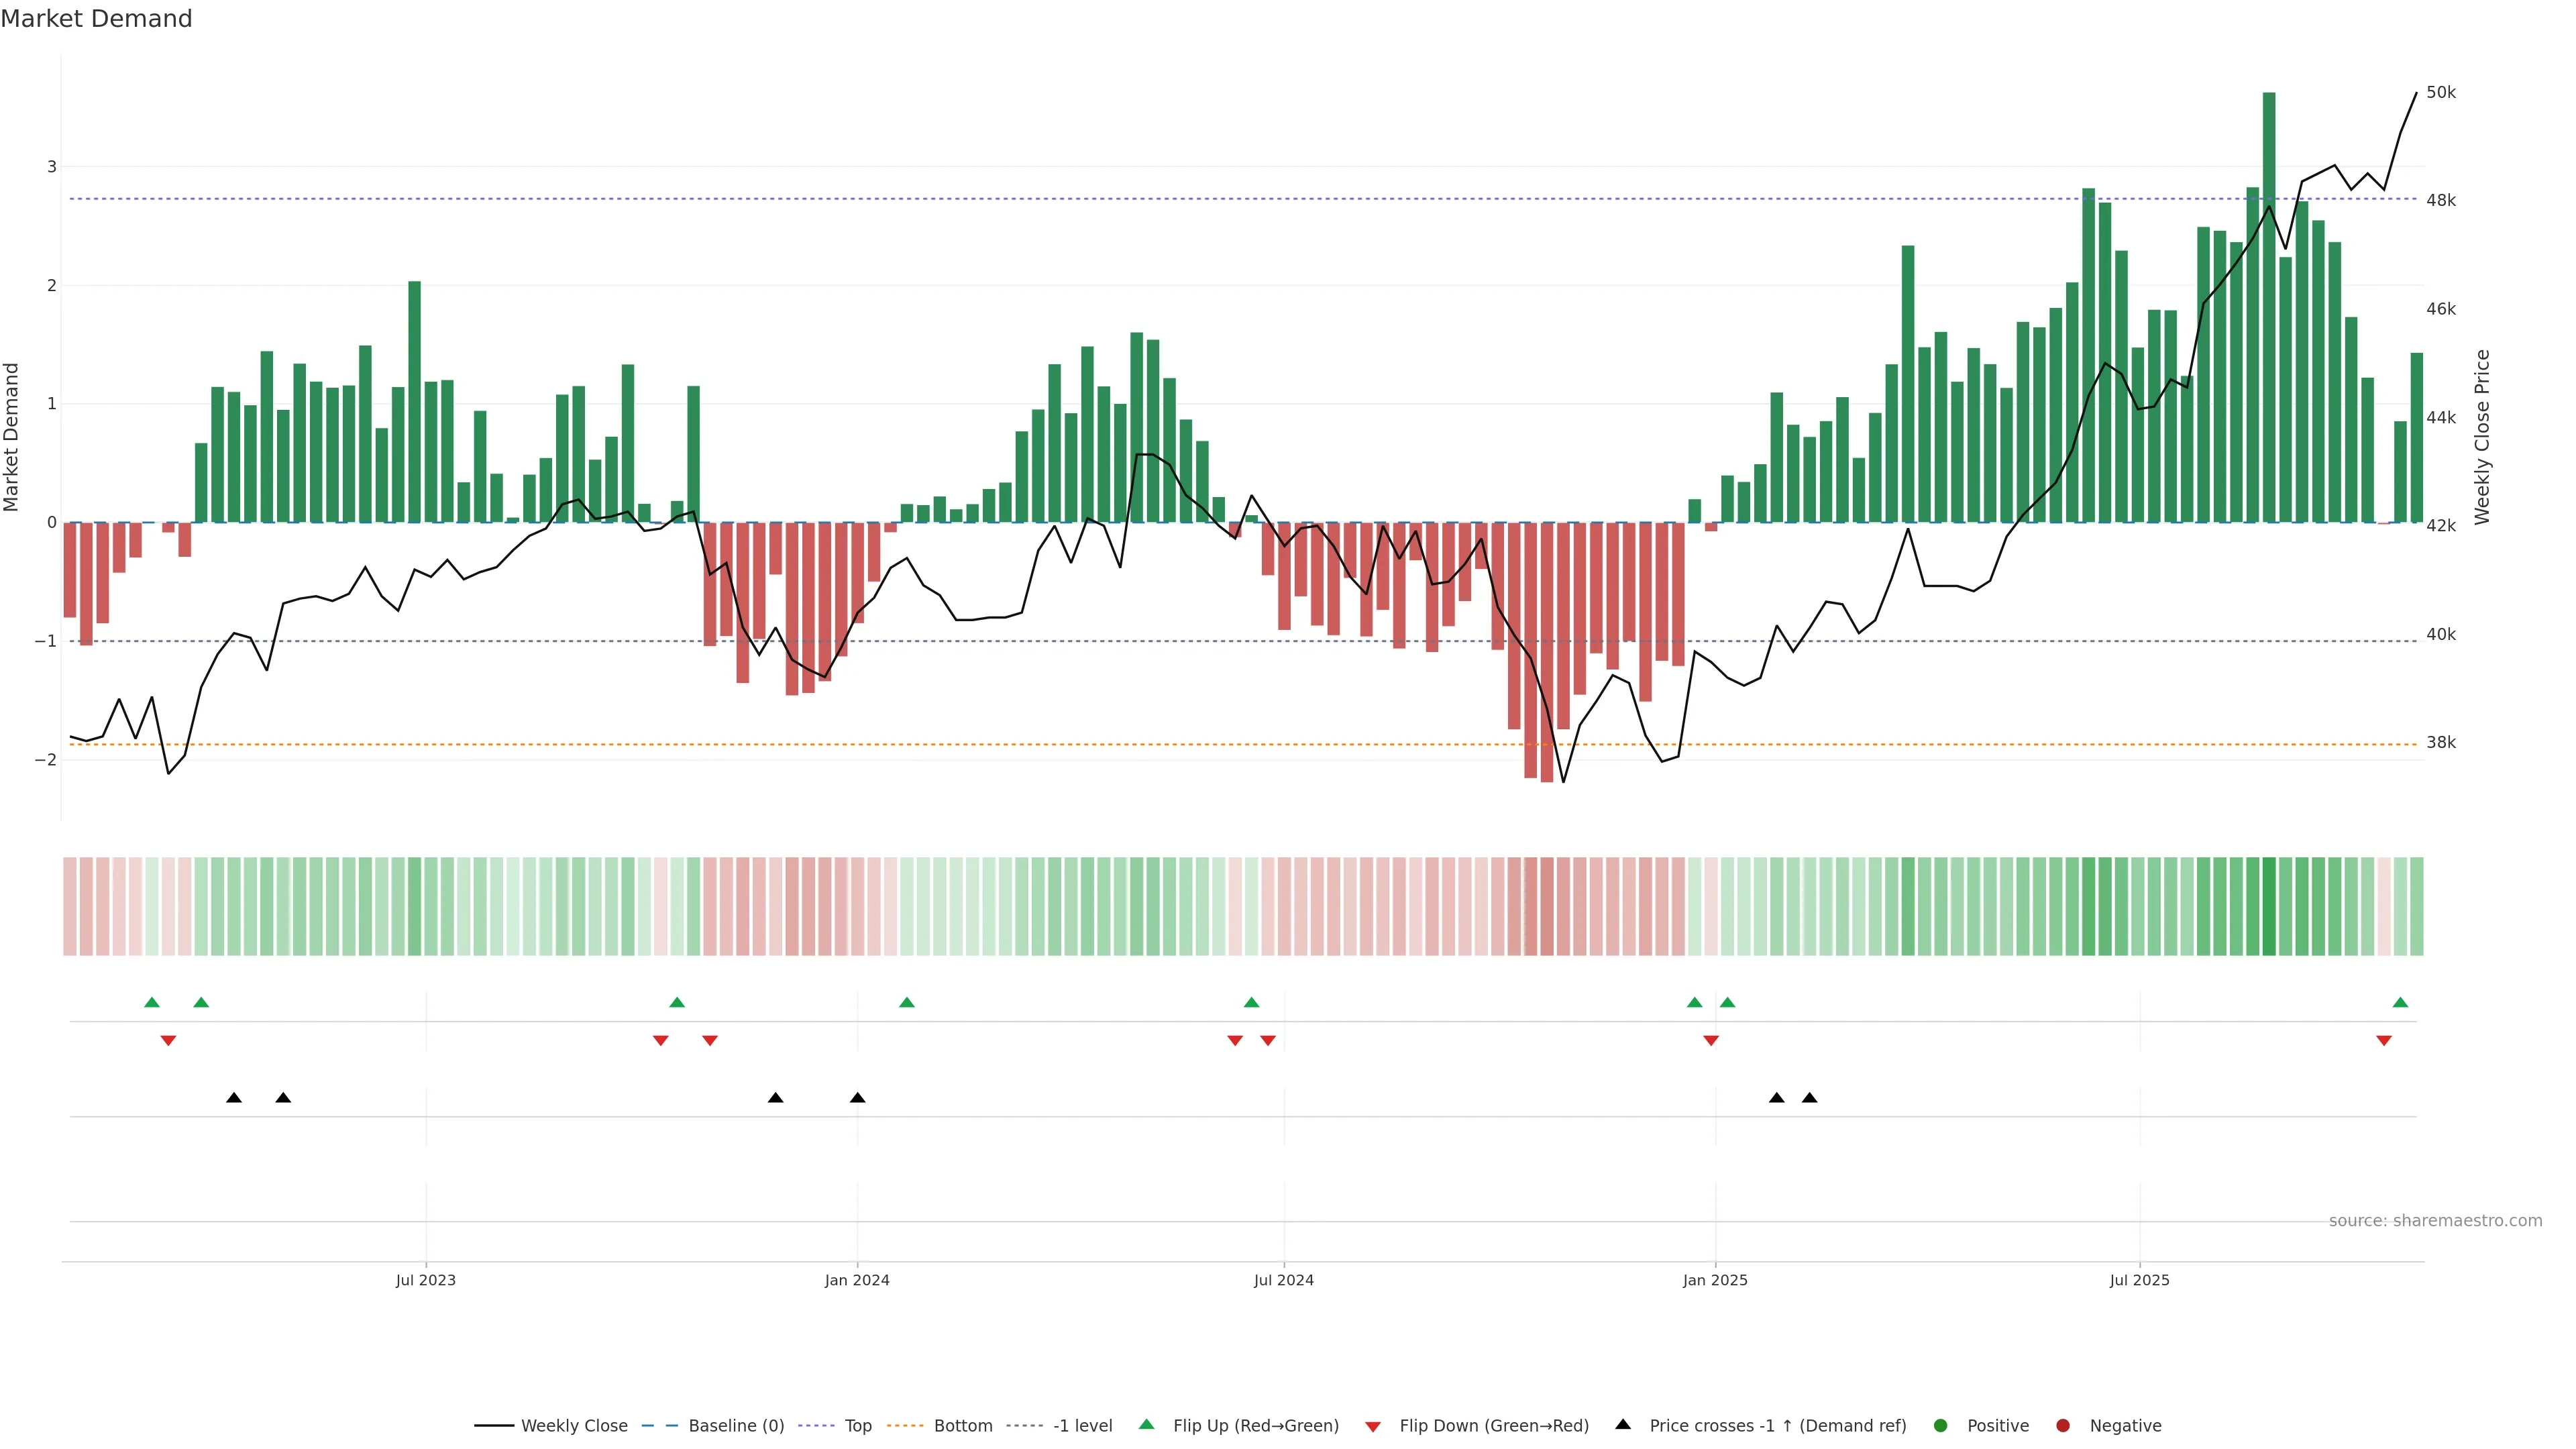The width and height of the screenshot is (2576, 1449).
Task: Click the Flip Down red triangle legend icon
Action: (x=1373, y=1426)
